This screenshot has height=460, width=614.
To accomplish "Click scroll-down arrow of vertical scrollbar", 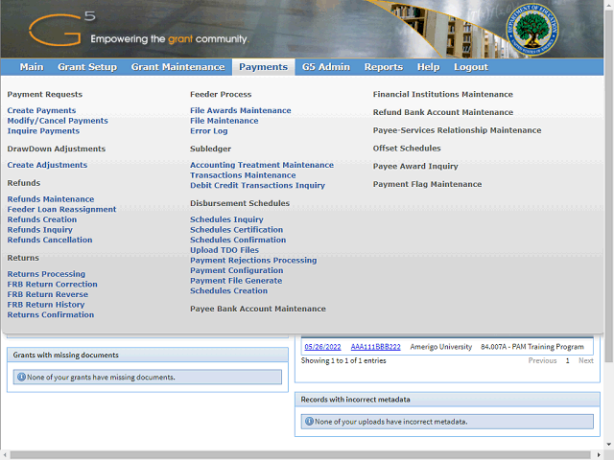I will 609,445.
